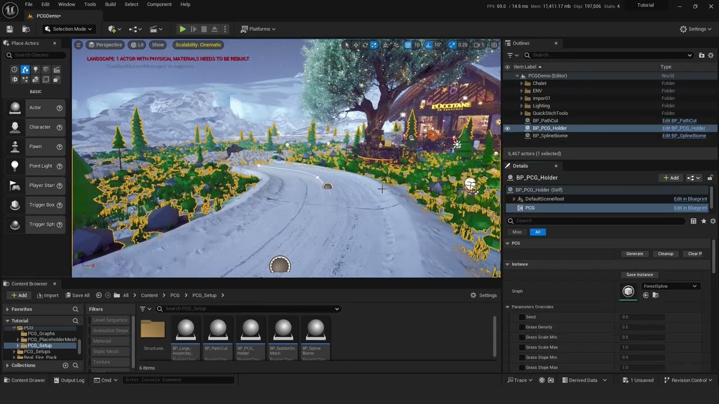Expand the Lighting folder in Outliner
This screenshot has width=719, height=404.
tap(521, 105)
